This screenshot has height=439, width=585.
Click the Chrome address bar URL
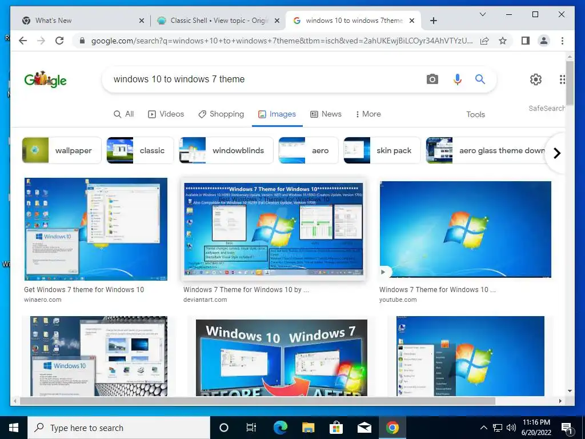coord(282,41)
